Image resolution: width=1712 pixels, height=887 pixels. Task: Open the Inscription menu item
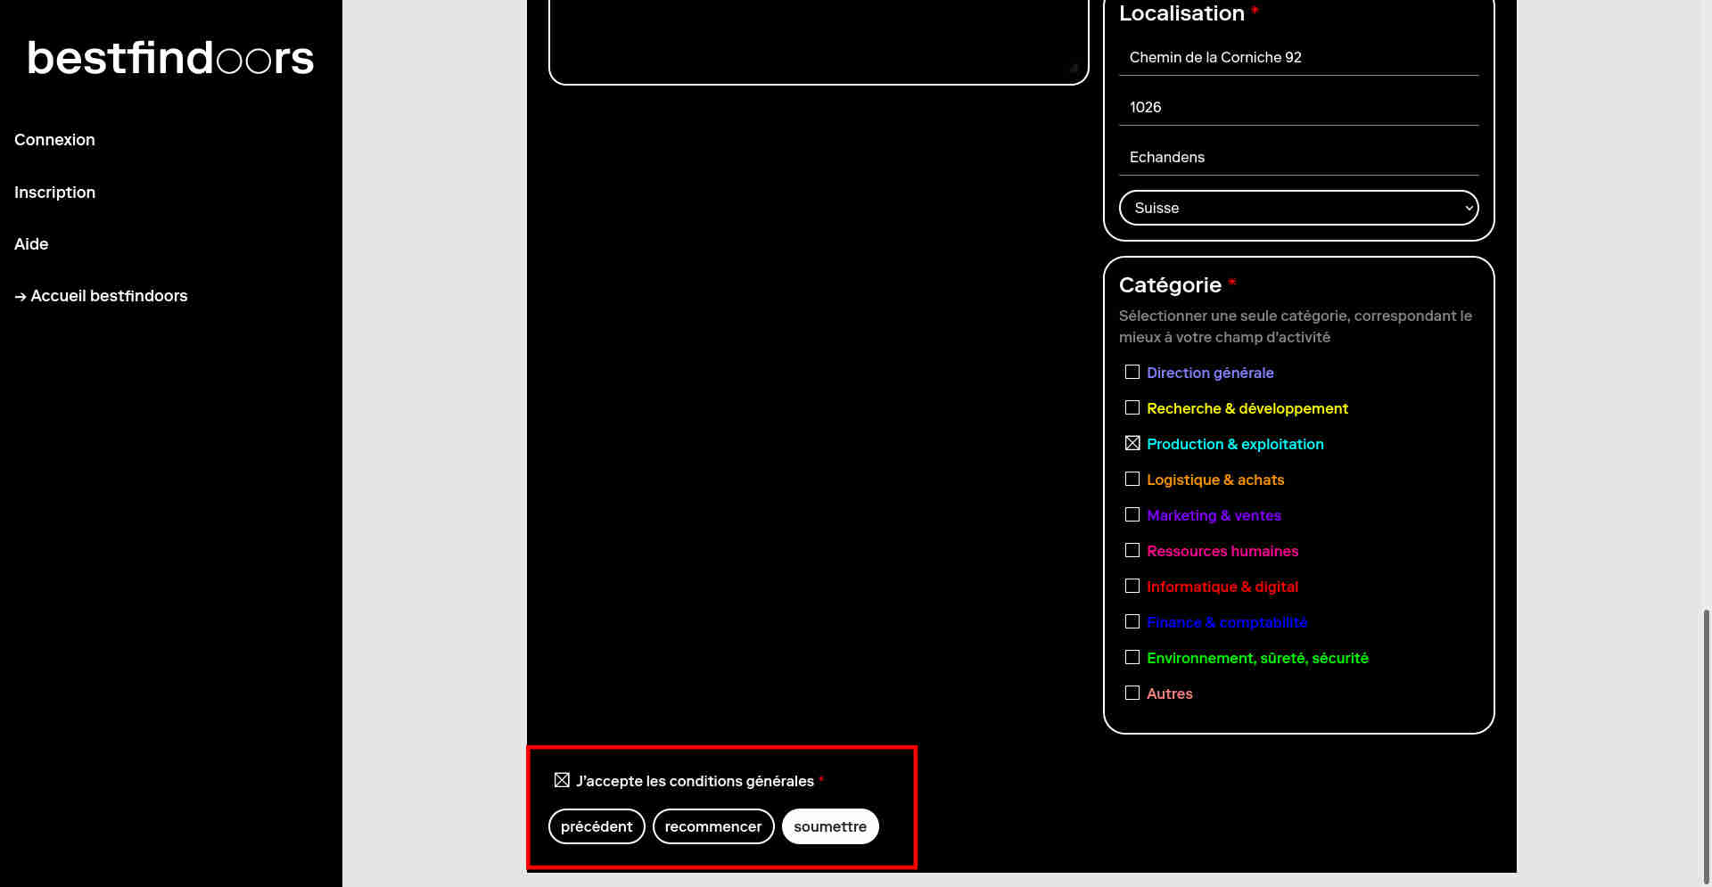coord(54,193)
